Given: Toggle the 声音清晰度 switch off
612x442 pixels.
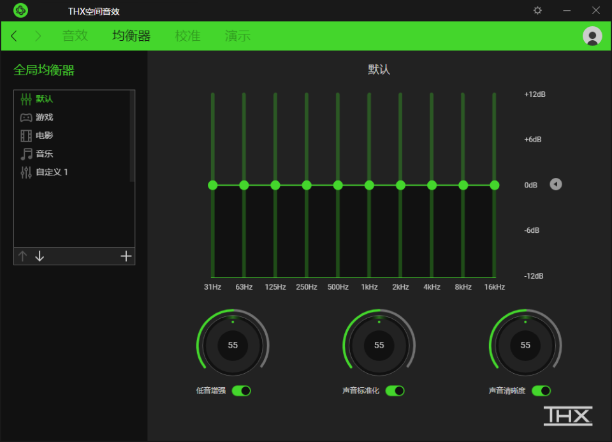Looking at the screenshot, I should coord(541,391).
